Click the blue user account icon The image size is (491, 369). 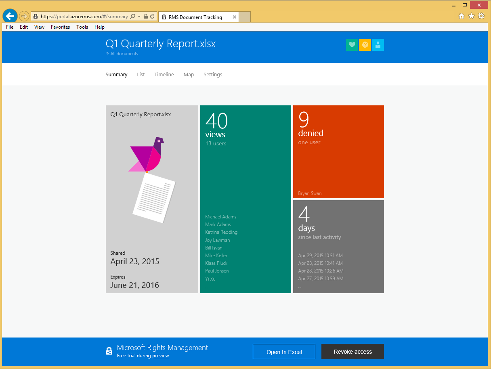378,45
